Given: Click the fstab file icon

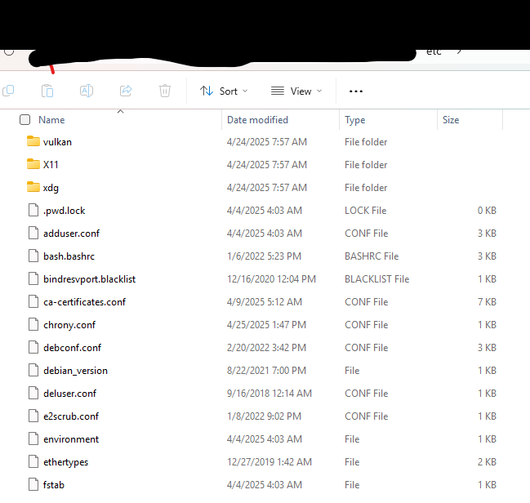Looking at the screenshot, I should click(33, 485).
